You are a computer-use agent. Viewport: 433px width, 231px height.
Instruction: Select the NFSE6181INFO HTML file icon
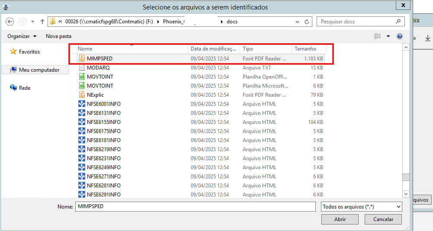[x=82, y=140]
